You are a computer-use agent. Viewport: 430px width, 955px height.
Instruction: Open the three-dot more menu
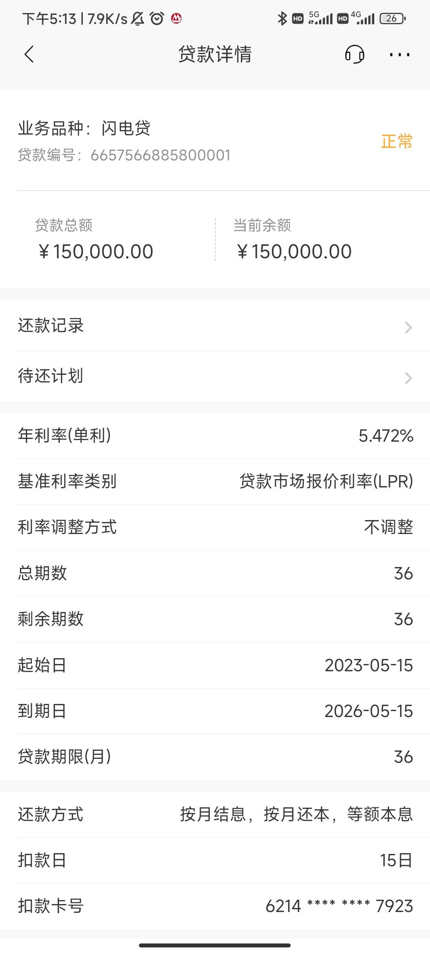[x=399, y=55]
